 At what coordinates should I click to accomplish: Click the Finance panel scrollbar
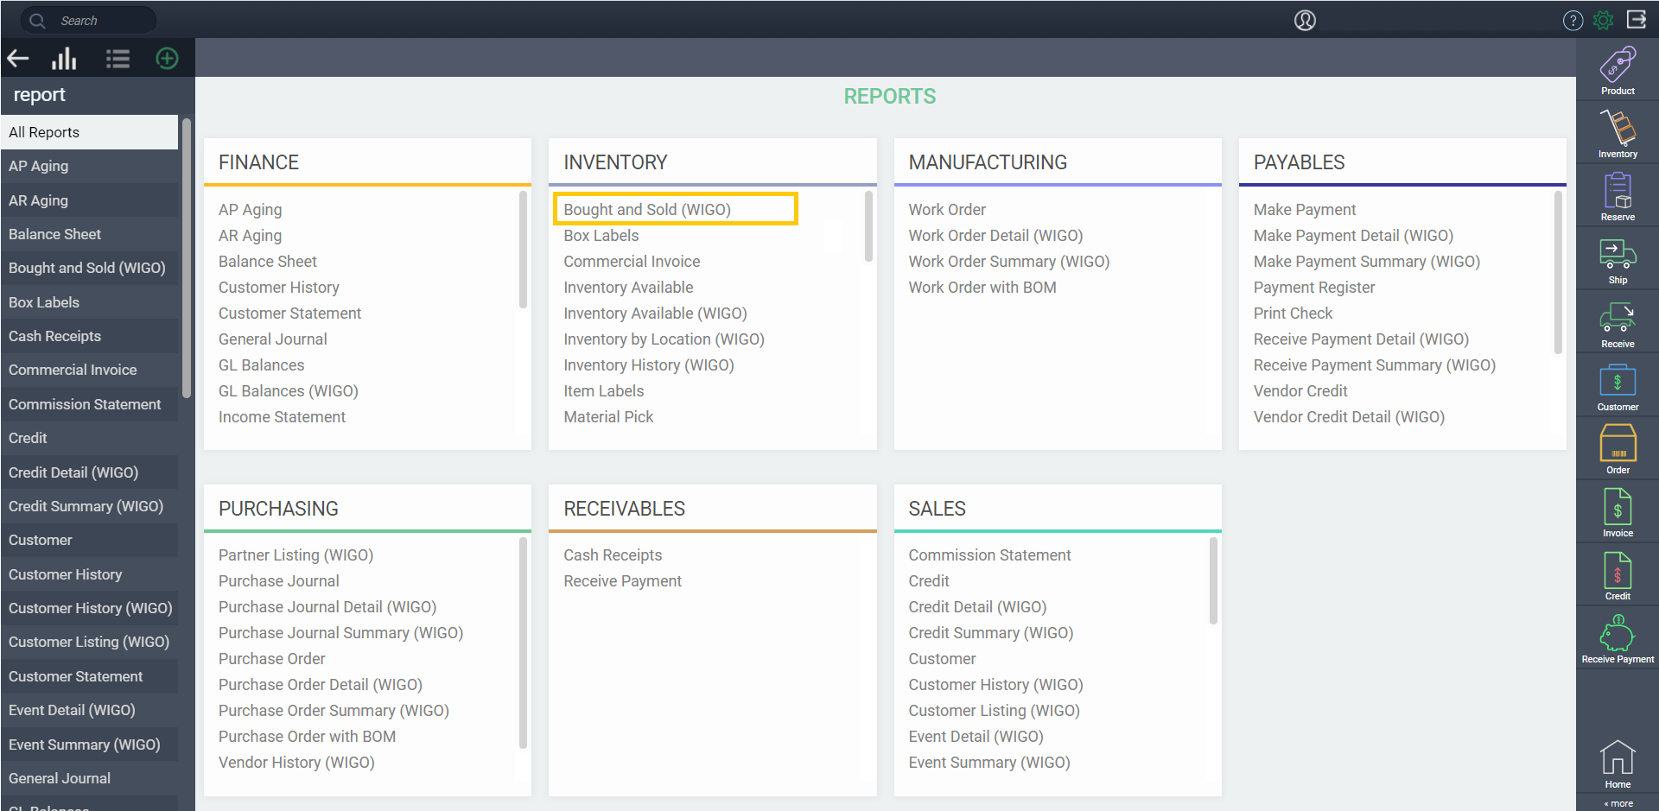(x=523, y=250)
